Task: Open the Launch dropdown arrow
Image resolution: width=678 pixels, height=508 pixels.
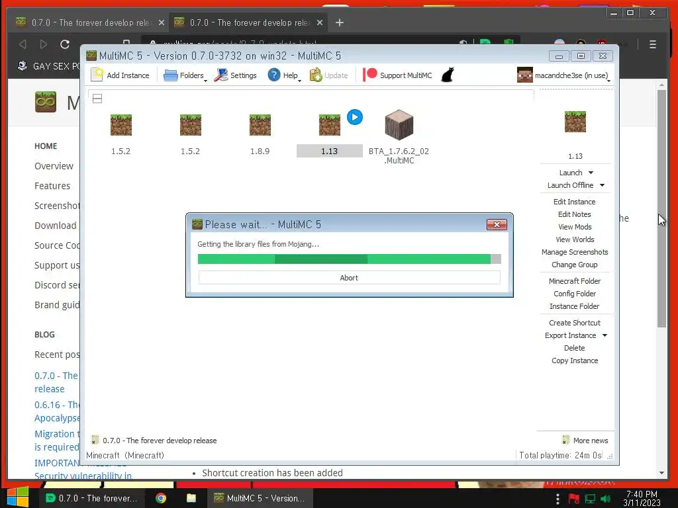Action: (x=591, y=173)
